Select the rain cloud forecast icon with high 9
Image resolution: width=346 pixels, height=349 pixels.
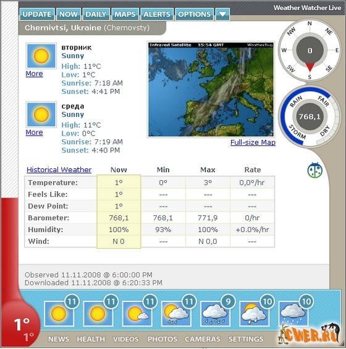(215, 313)
